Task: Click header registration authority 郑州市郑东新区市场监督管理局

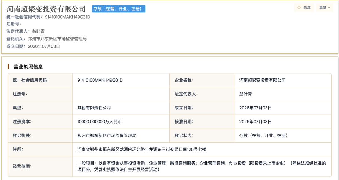Action: (x=57, y=39)
